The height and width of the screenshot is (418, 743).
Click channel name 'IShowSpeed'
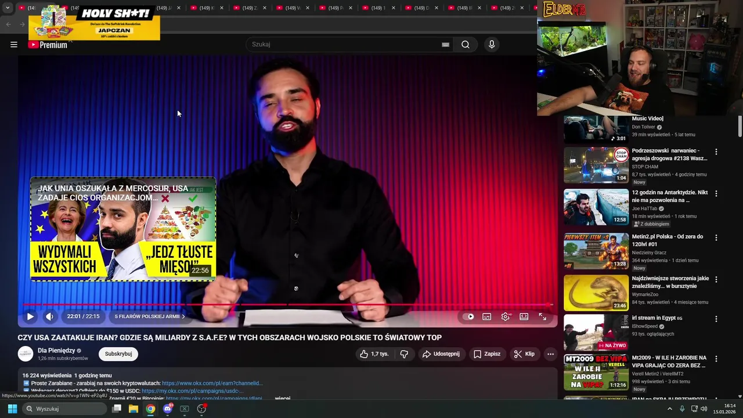pos(644,326)
